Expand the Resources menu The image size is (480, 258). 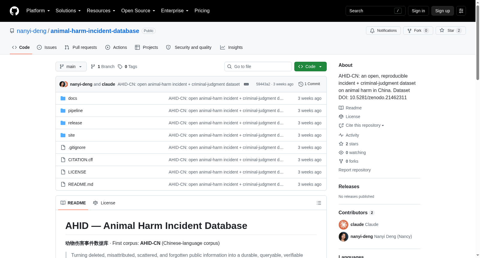tap(101, 11)
